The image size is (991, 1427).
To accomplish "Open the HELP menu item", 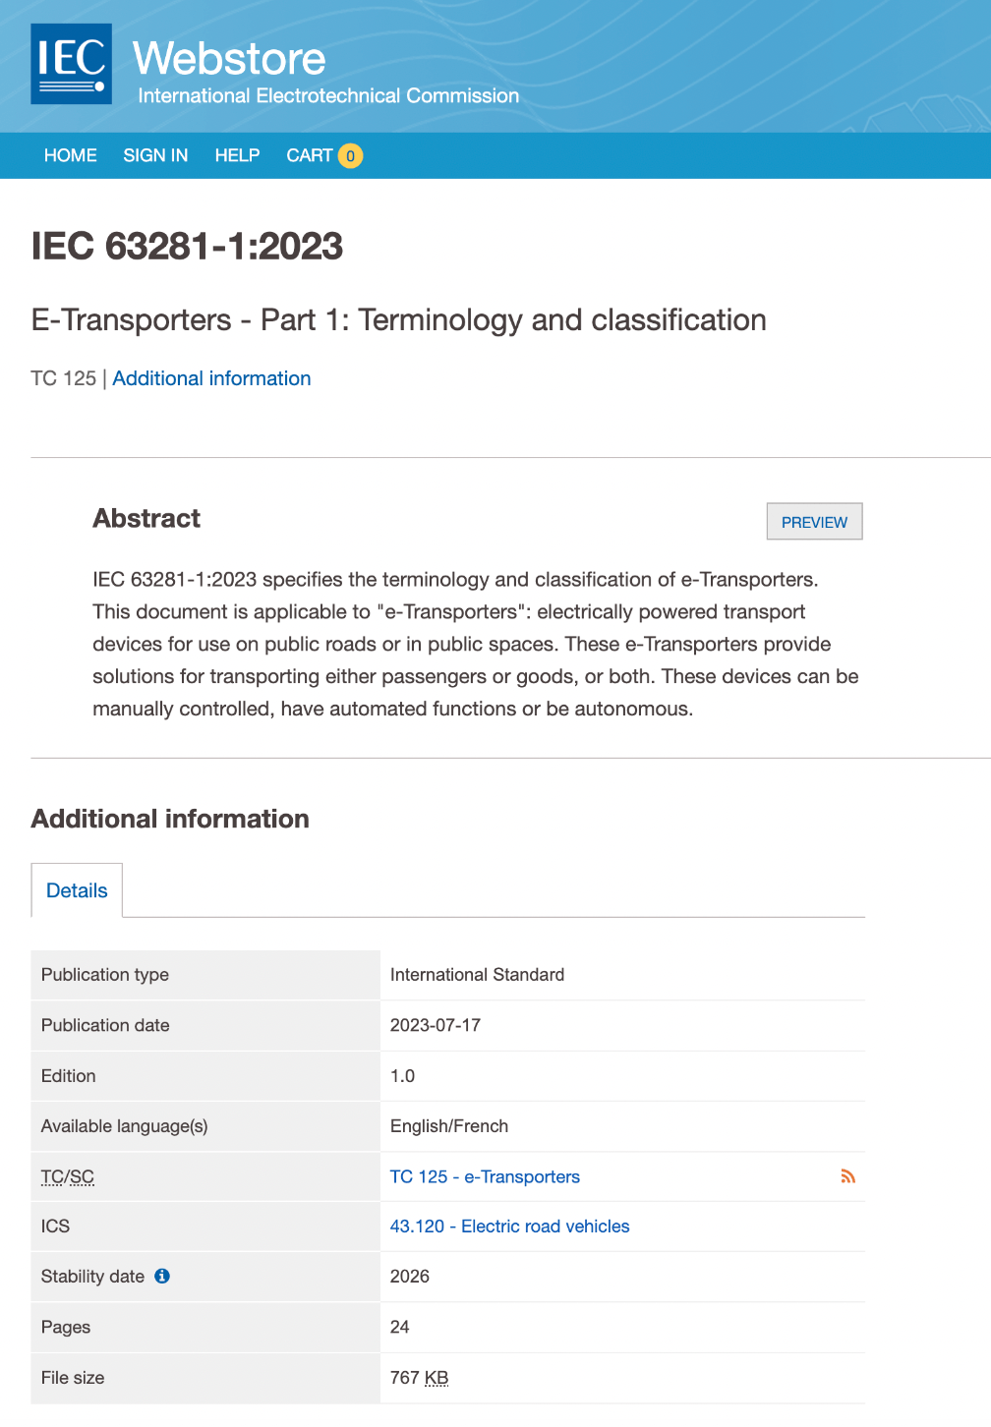I will (x=237, y=155).
